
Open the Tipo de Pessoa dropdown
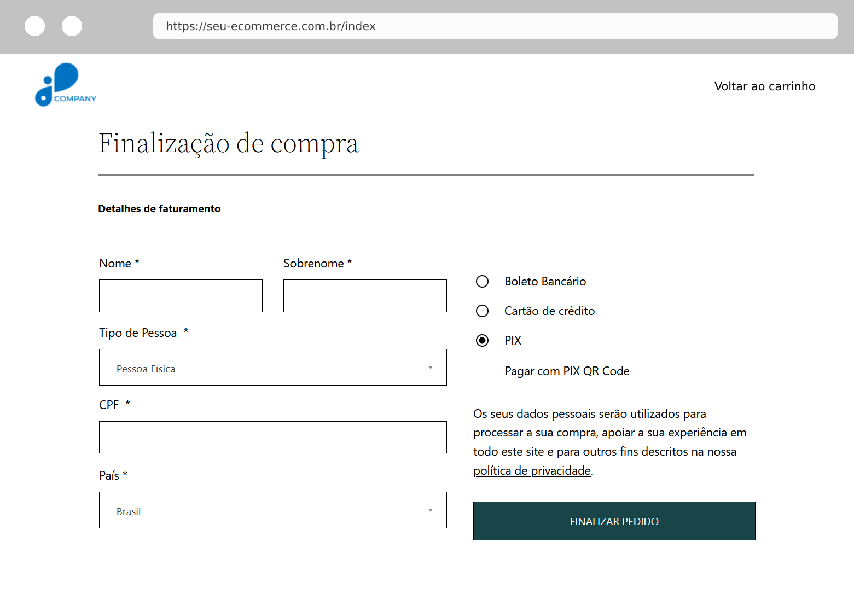tap(272, 368)
